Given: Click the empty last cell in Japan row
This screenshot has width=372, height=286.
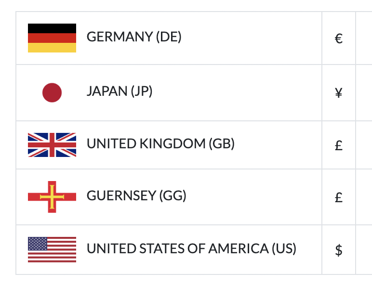Looking at the screenshot, I should pyautogui.click(x=364, y=93).
